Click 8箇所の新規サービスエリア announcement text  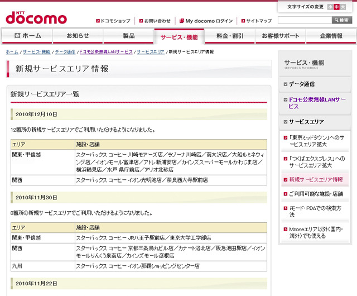81,213
